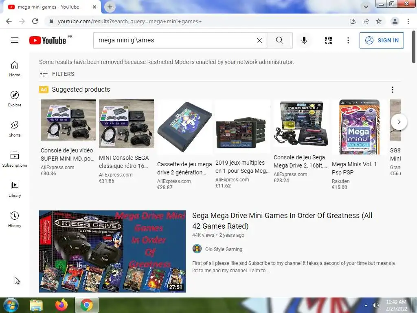Open the tab search dropdown arrow
Image resolution: width=417 pixels, height=313 pixels.
coord(366,7)
